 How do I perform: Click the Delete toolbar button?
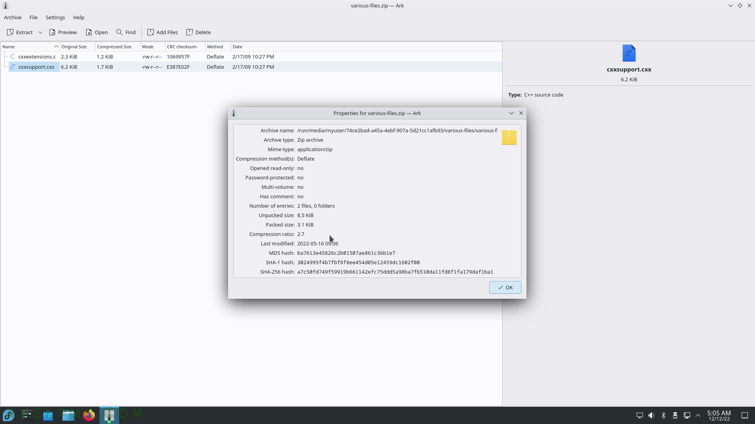click(x=199, y=32)
